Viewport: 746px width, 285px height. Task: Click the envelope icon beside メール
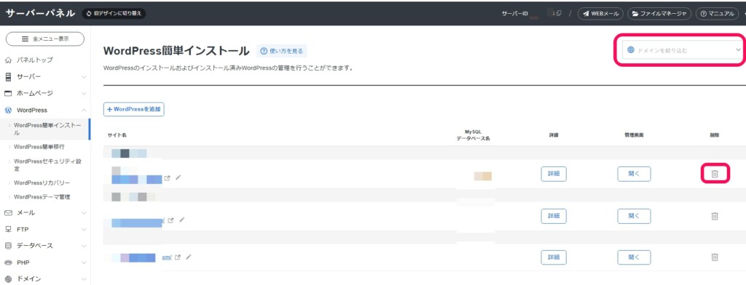(x=7, y=213)
